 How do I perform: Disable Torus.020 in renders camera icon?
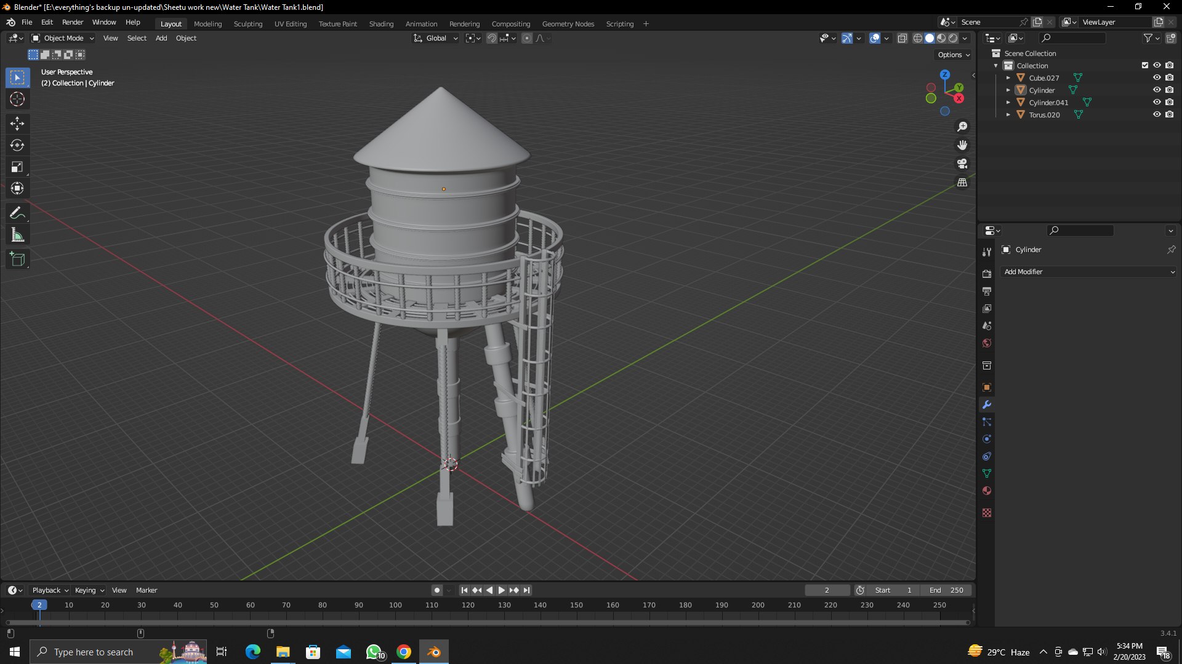click(x=1169, y=114)
